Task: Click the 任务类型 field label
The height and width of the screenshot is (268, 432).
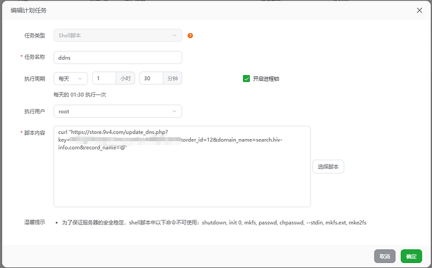Action: pyautogui.click(x=34, y=36)
